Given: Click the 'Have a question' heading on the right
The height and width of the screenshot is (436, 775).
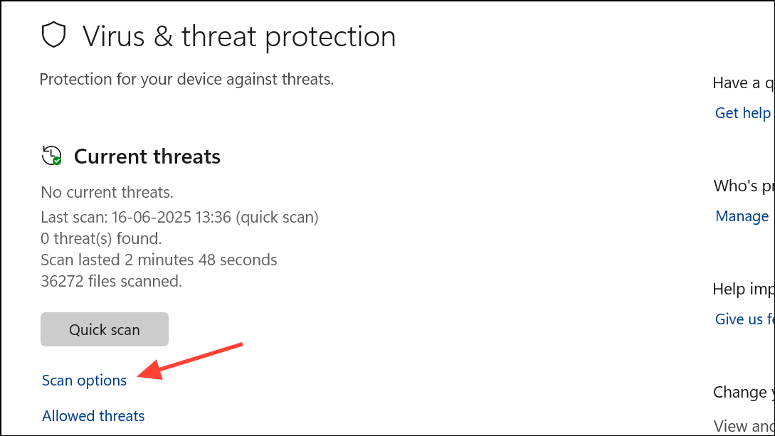Looking at the screenshot, I should coord(744,83).
